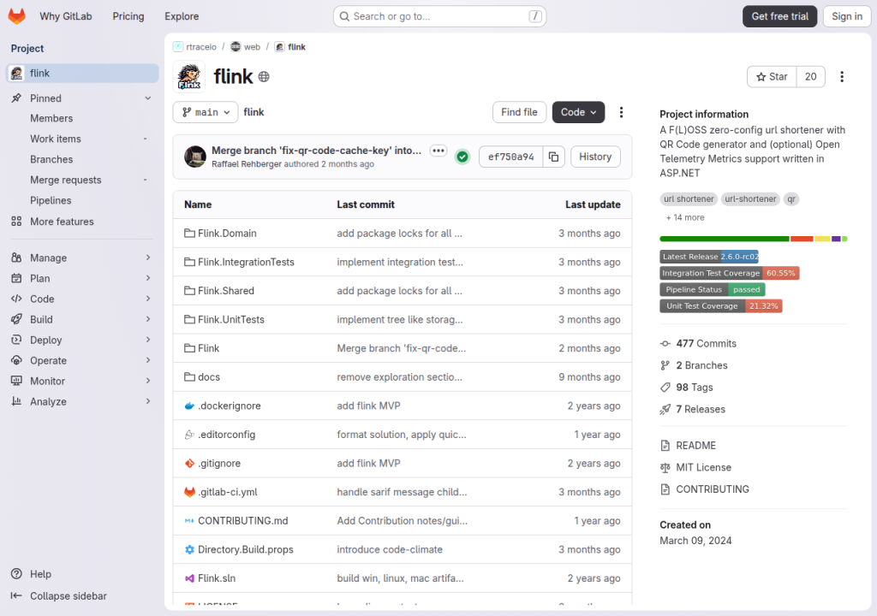Screen dimensions: 877x616
Task: Open the 20 stargazers count
Action: (810, 77)
